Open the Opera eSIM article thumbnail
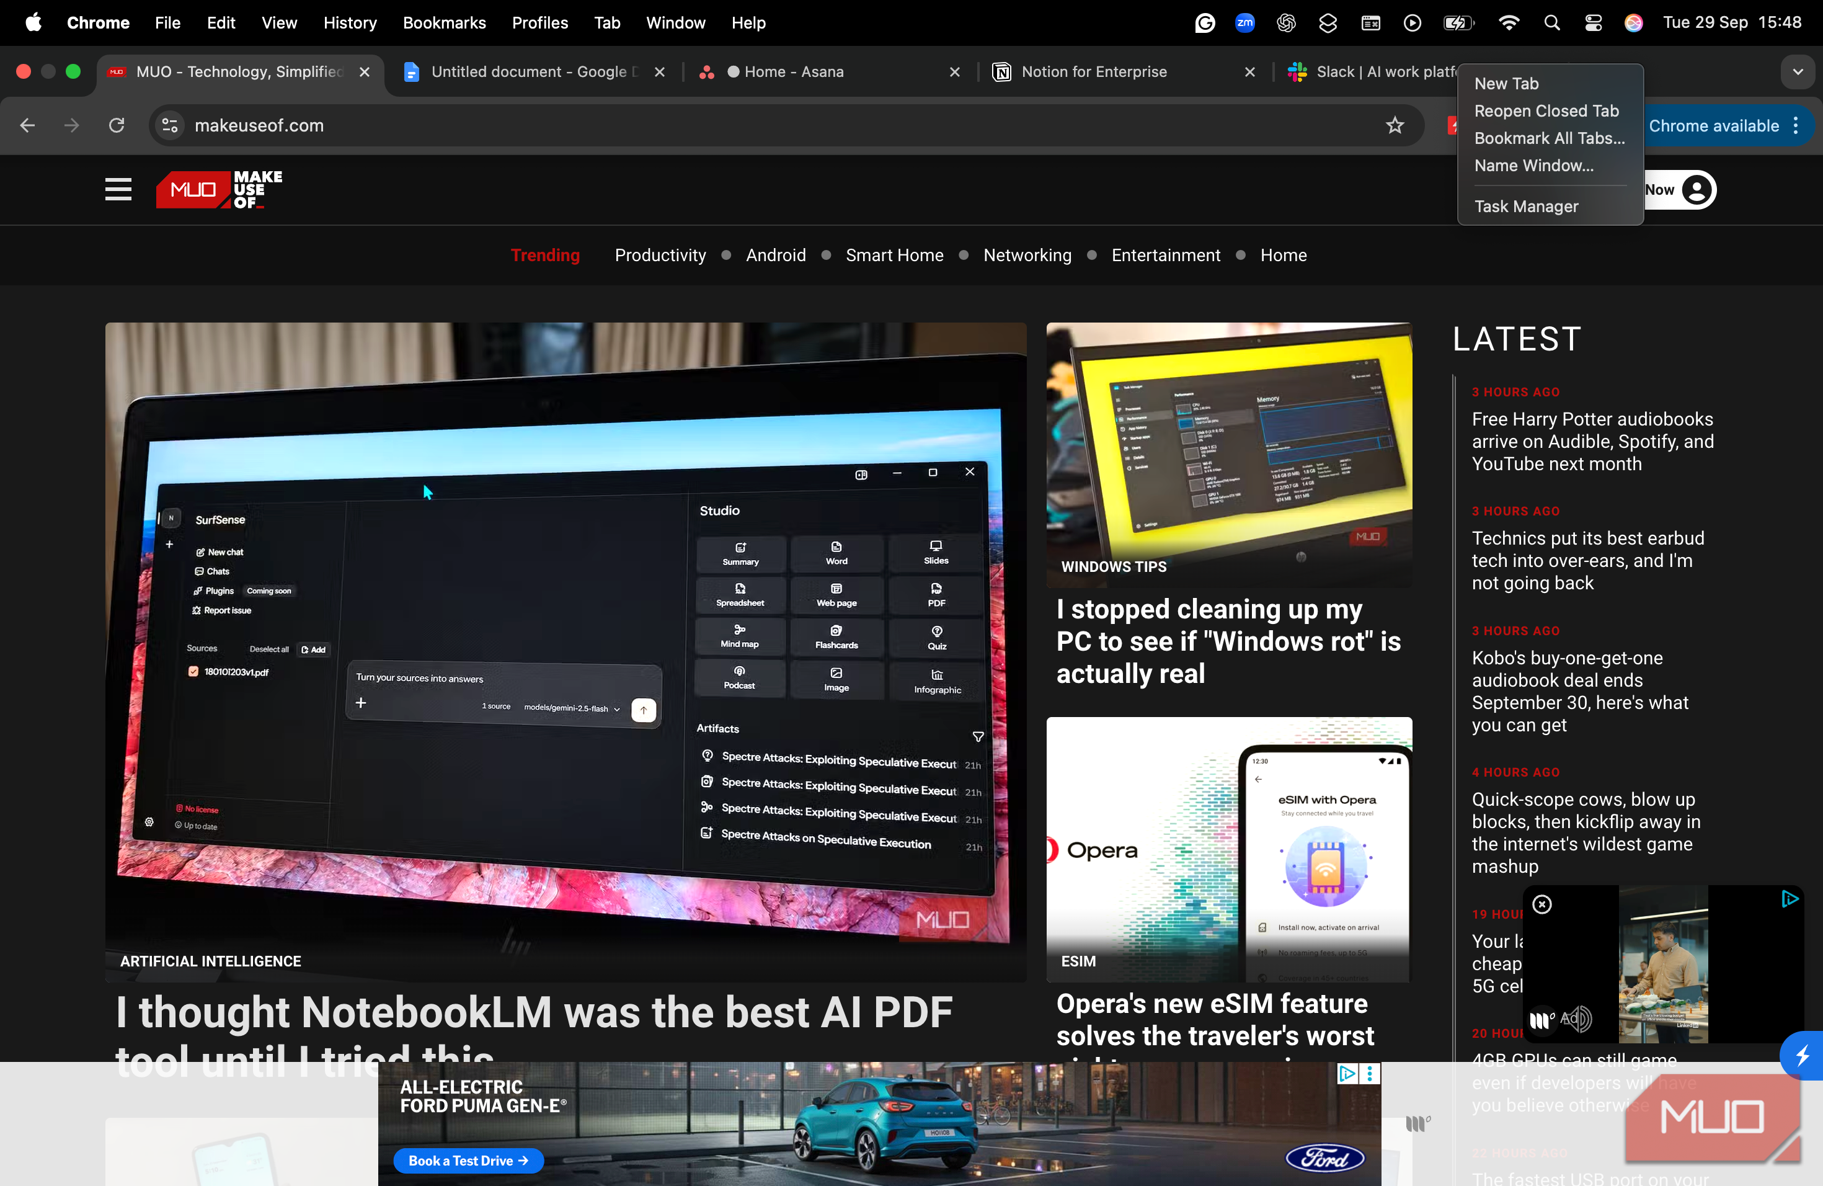 pyautogui.click(x=1228, y=849)
